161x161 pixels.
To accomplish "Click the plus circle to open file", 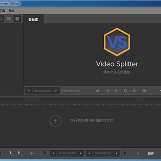I will tap(55, 121).
